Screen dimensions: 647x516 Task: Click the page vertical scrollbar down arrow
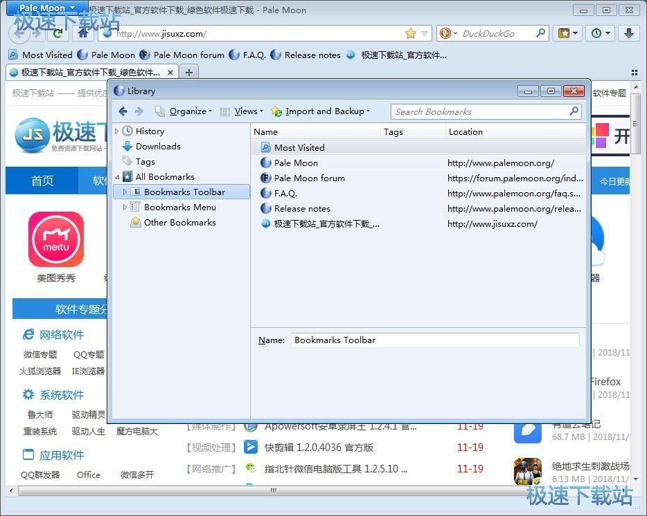(636, 479)
